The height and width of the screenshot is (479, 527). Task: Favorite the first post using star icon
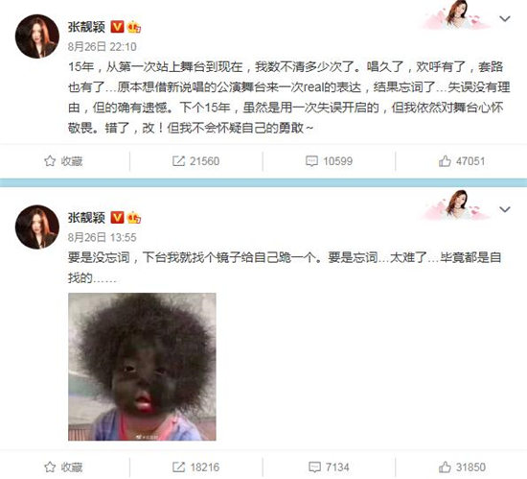[63, 161]
